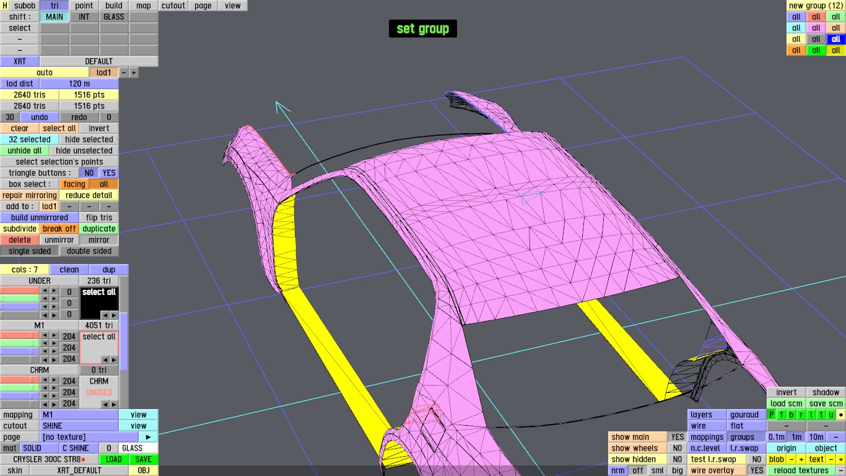The height and width of the screenshot is (476, 846).
Task: Click the minus button after 10m
Action: tap(836, 437)
